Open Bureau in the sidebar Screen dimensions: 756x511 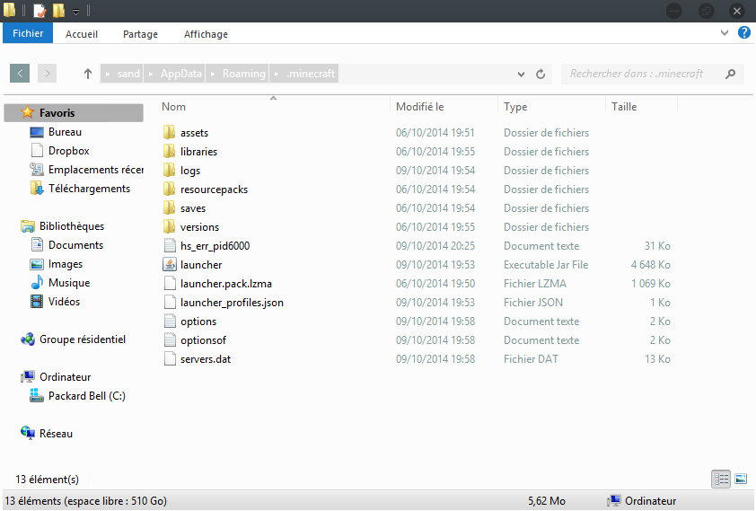point(65,132)
